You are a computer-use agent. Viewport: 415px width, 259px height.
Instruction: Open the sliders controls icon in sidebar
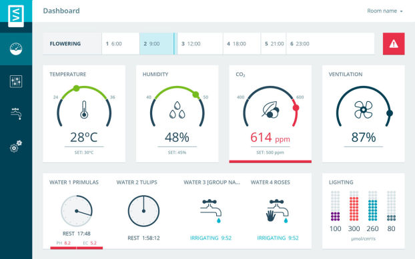point(16,81)
